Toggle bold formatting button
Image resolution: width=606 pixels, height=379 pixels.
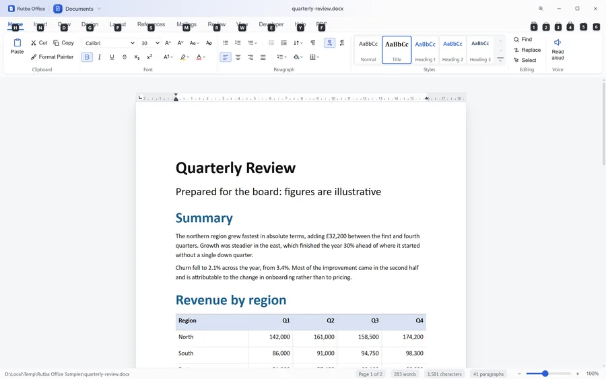87,57
